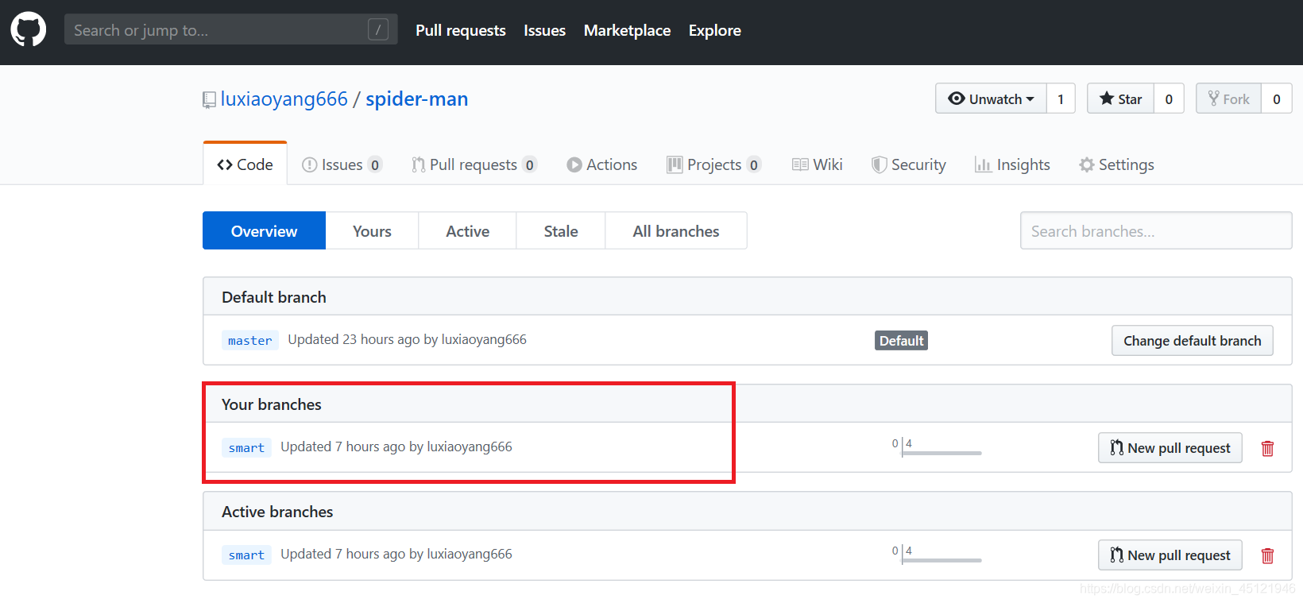Open the Issues tab
Screen dimensions: 1303x603
(x=342, y=164)
